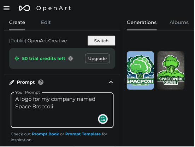Viewport: 195px width, 147px height.
Task: Click the green trial credits diamond icon
Action: pos(17,58)
